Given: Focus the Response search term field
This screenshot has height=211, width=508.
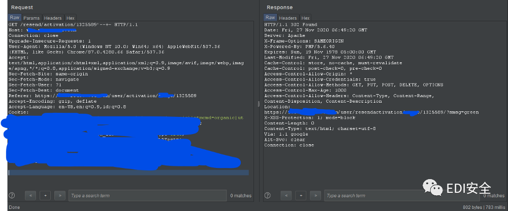Looking at the screenshot, I should tap(403, 195).
